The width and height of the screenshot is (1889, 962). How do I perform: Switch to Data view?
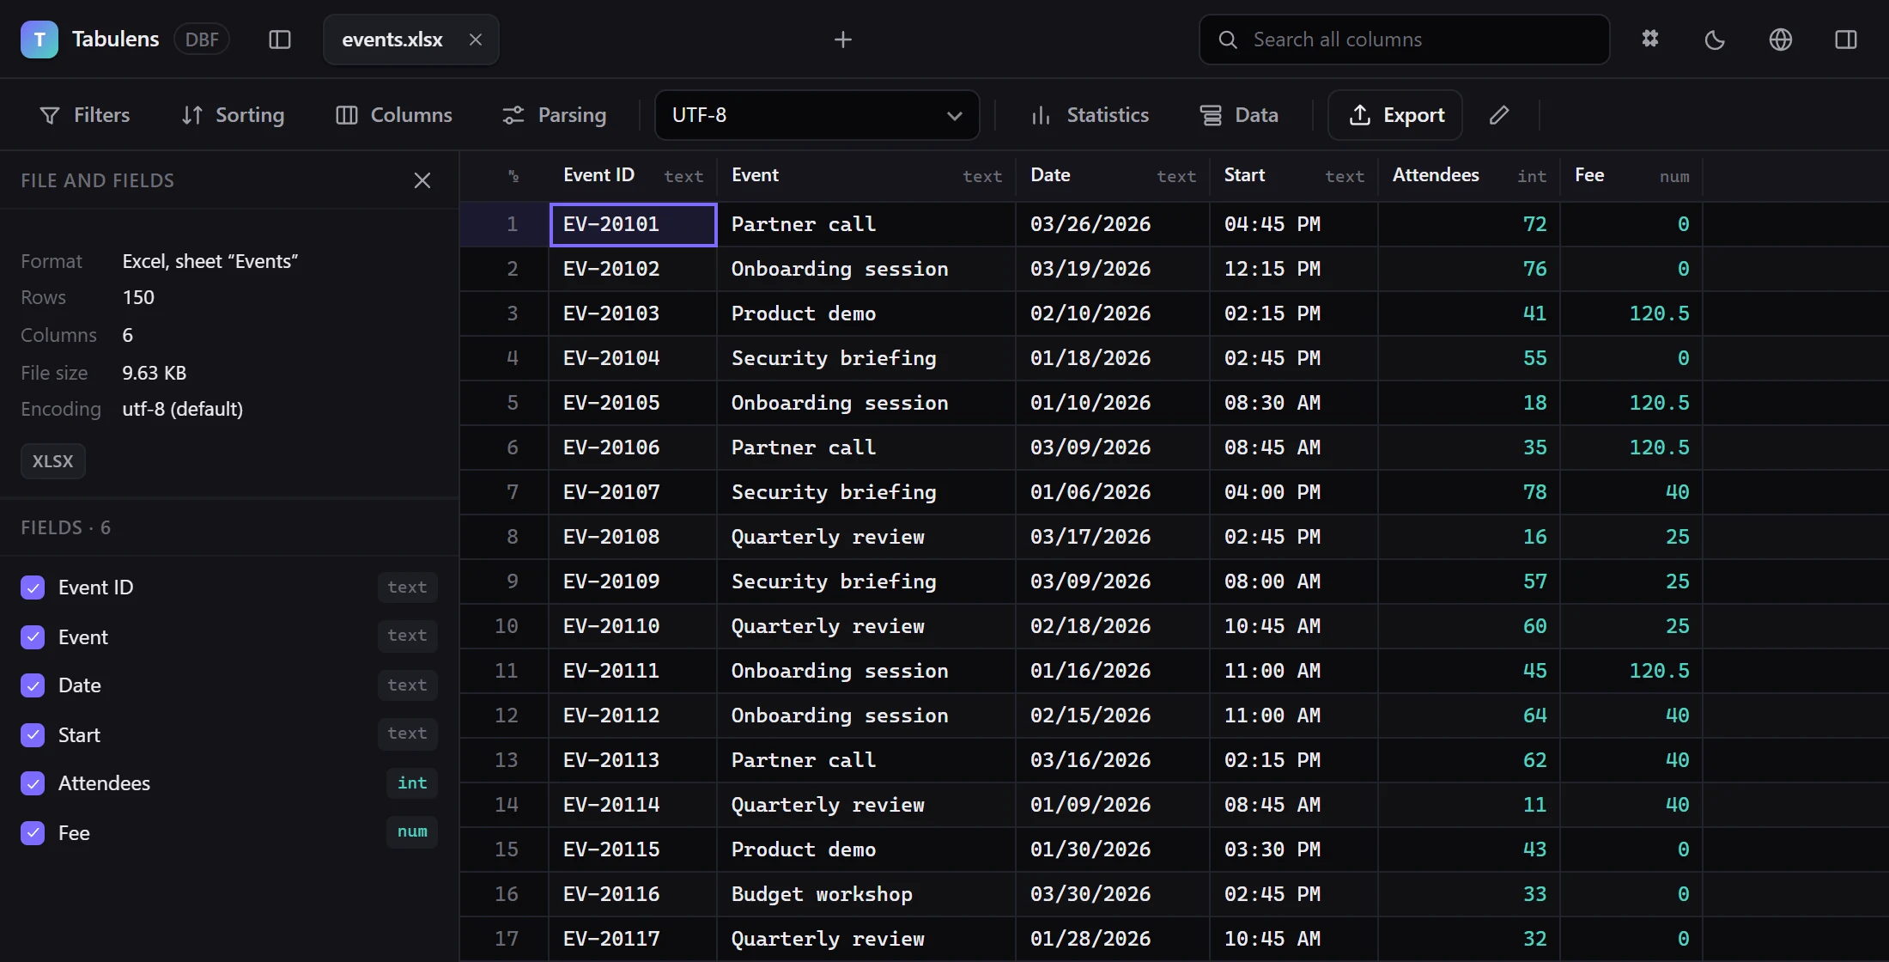tap(1239, 115)
